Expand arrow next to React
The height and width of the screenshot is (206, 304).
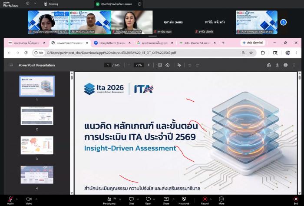(154, 199)
